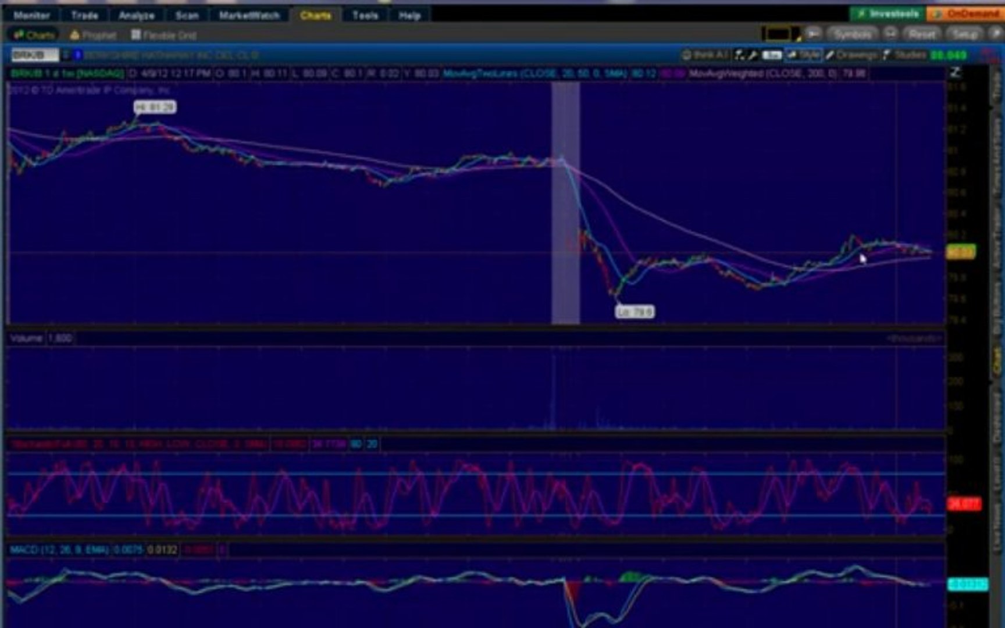Click the yellow last-price label on the axis
1005x628 pixels.
point(961,252)
